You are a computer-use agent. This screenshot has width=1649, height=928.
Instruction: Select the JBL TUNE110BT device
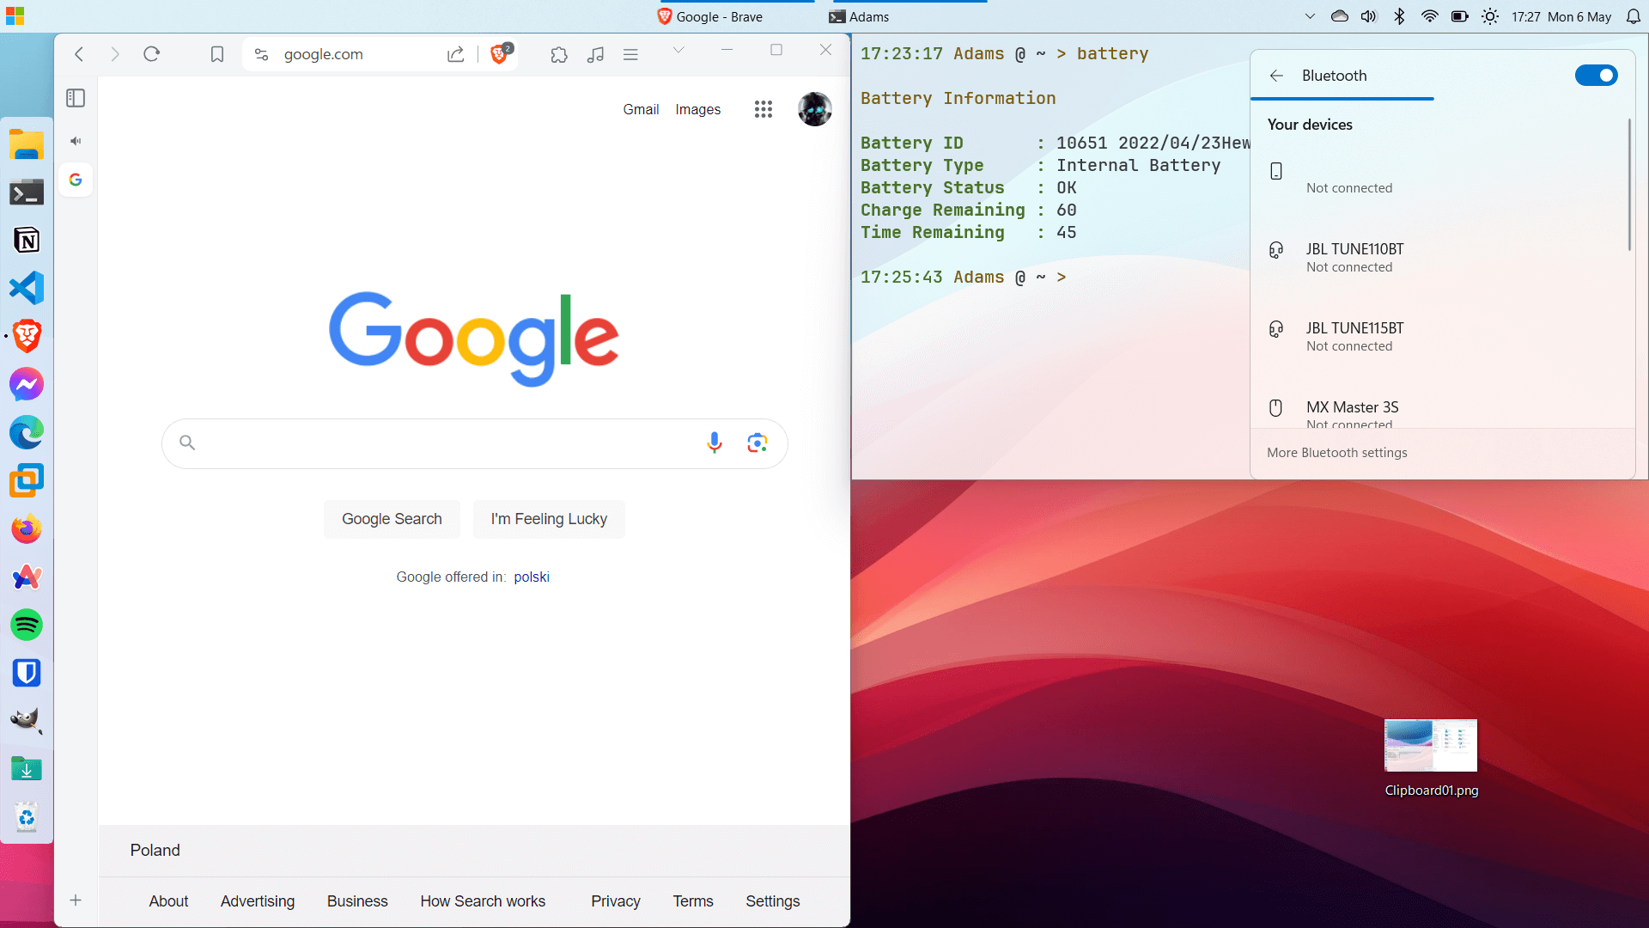(x=1354, y=257)
